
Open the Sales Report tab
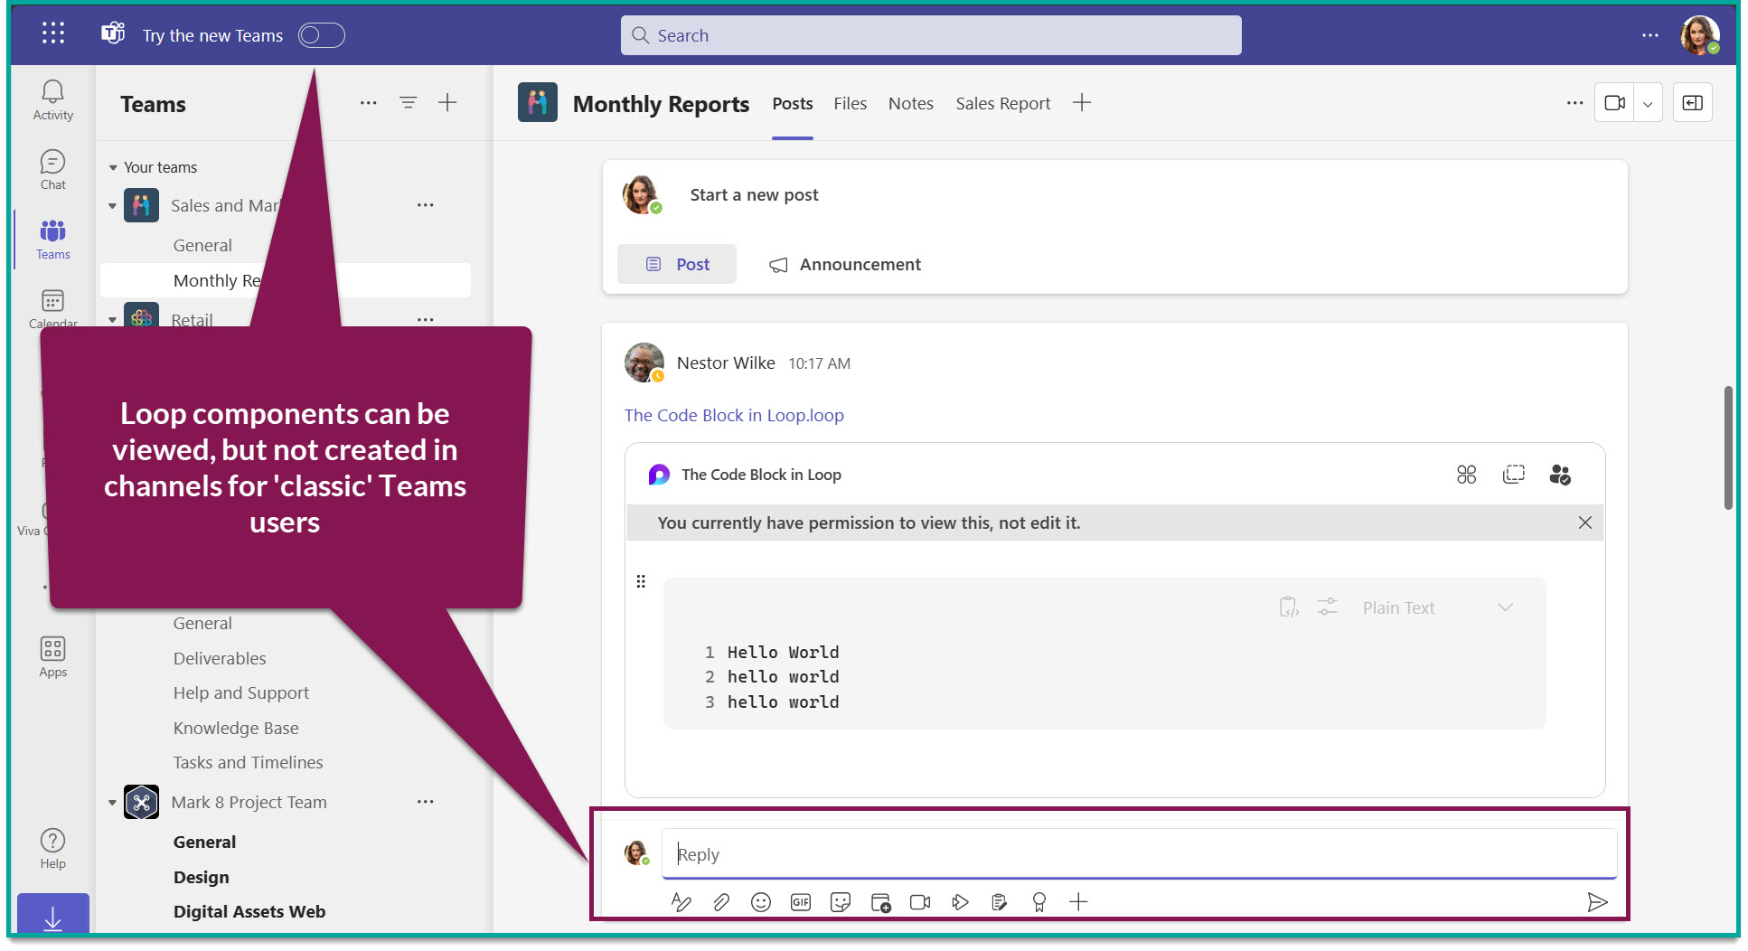(1002, 103)
